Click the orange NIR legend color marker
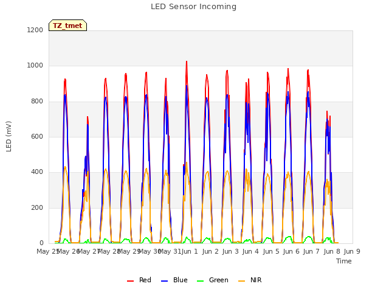 241,281
